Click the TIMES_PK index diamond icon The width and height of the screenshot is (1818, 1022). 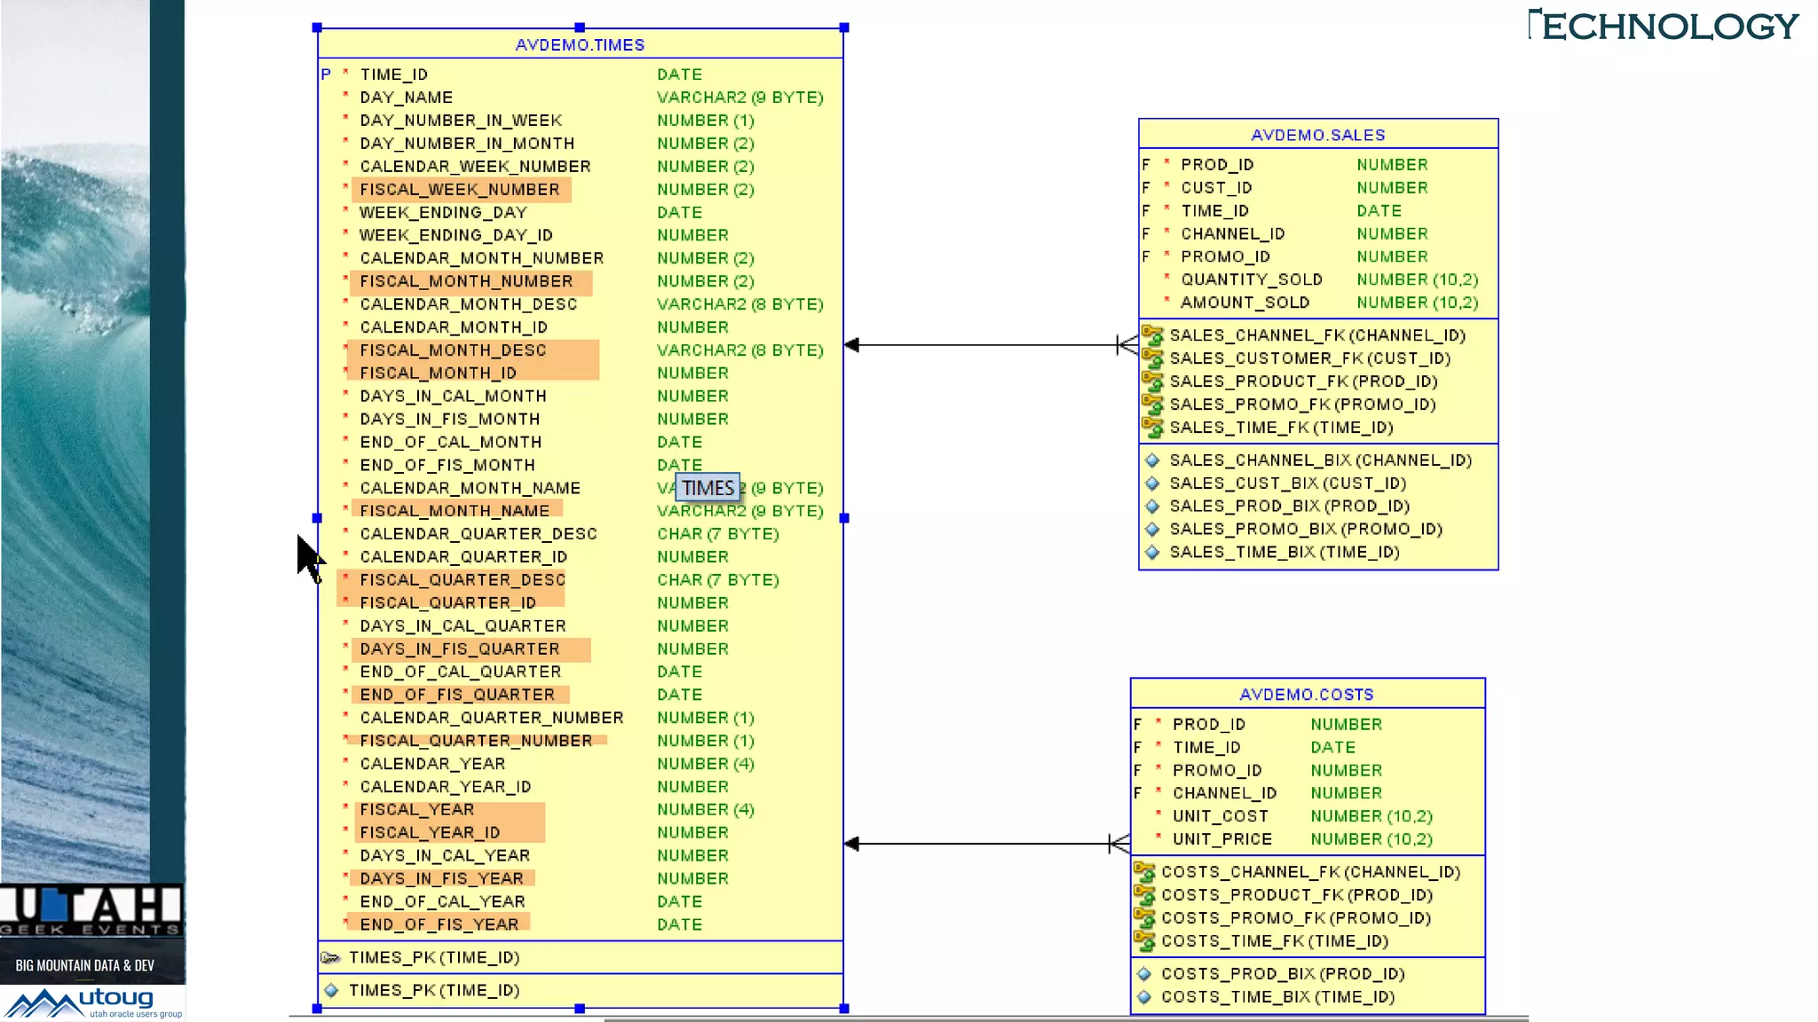click(x=331, y=990)
